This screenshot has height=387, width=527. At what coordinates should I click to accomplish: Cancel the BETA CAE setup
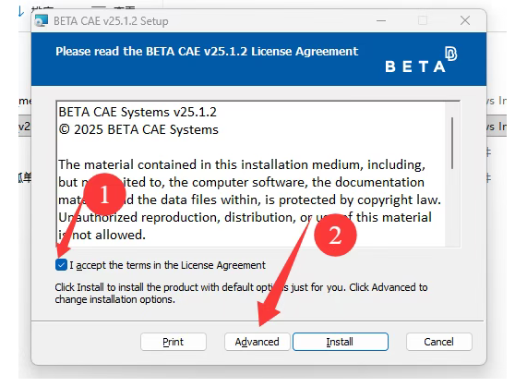click(x=439, y=342)
